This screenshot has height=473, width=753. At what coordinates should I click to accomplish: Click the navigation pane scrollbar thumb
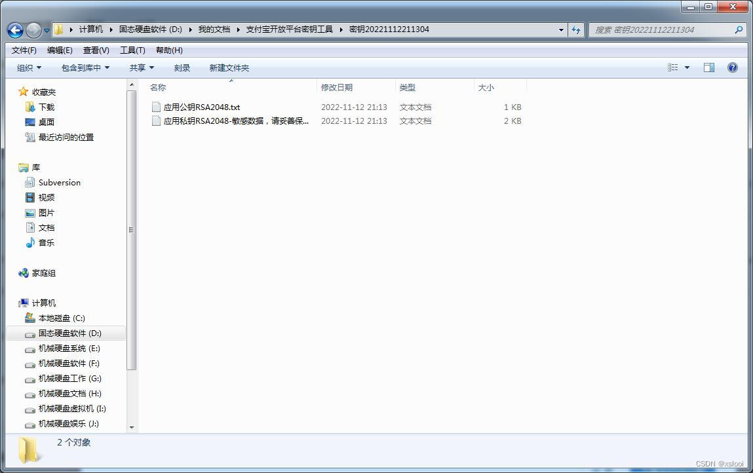[x=132, y=230]
